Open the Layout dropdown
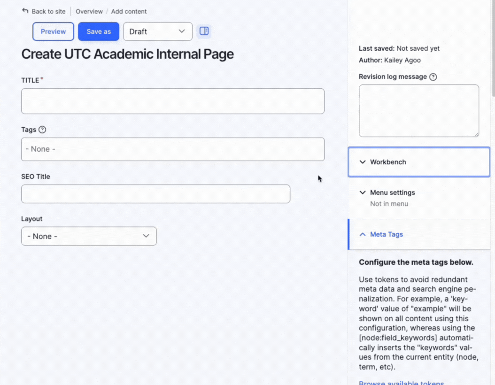Screen dimensions: 495x385 point(89,236)
